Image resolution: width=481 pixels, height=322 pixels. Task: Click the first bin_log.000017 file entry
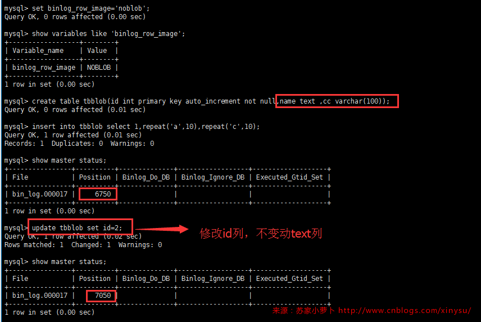pos(40,194)
